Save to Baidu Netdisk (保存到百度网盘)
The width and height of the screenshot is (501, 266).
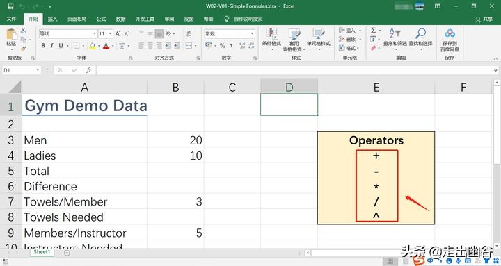tap(450, 40)
